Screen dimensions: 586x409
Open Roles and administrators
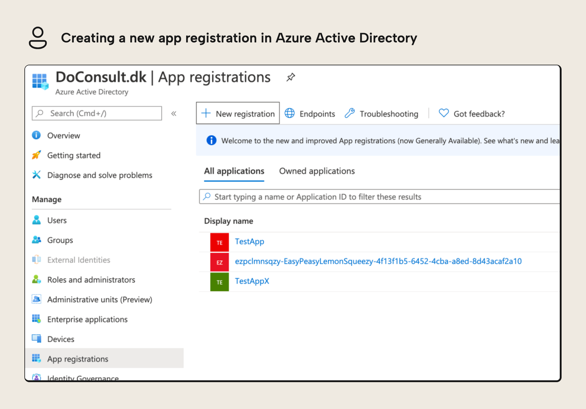pyautogui.click(x=91, y=280)
